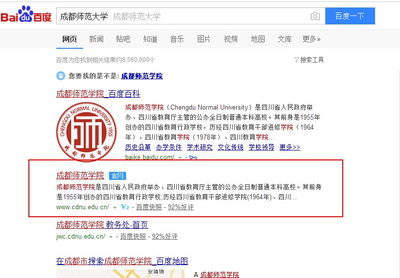Click the baike.baidu.com/ URL text
The width and height of the screenshot is (400, 278).
150,157
